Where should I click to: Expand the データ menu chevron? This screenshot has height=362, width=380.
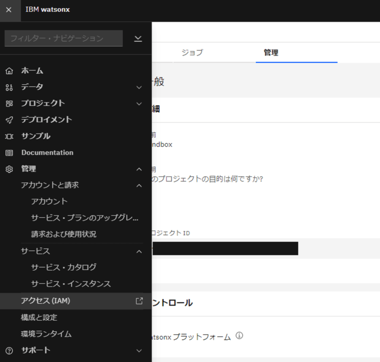tap(139, 87)
